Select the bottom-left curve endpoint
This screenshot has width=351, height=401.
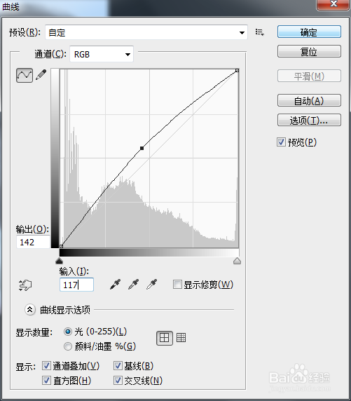point(61,246)
